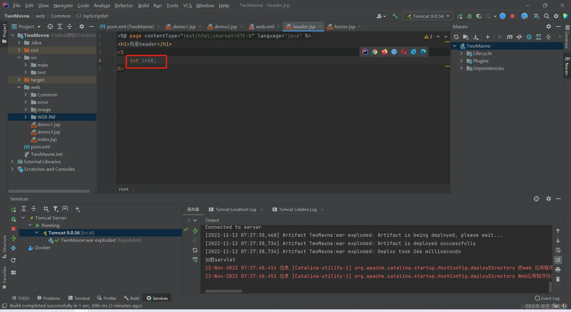Open the Refactor menu
Viewport: 571px width, 312px height.
click(124, 5)
